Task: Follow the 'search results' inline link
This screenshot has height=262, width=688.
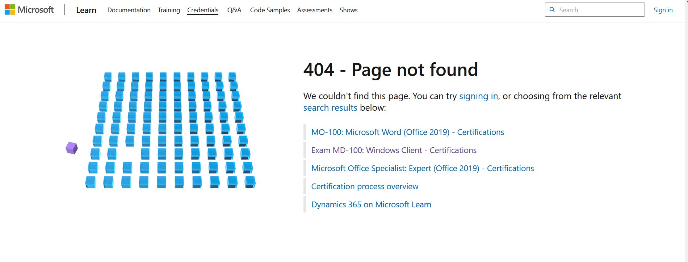Action: pyautogui.click(x=330, y=107)
